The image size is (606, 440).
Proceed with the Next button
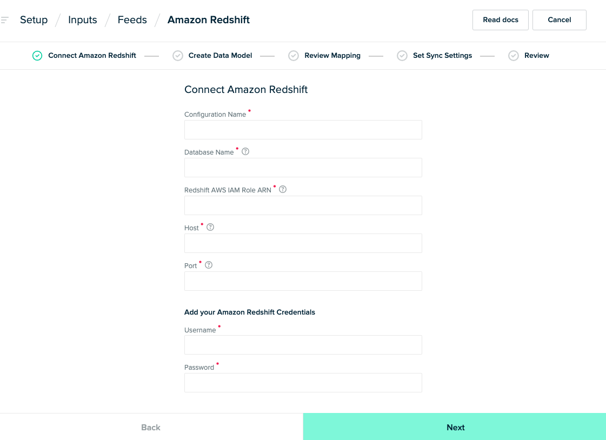tap(455, 427)
